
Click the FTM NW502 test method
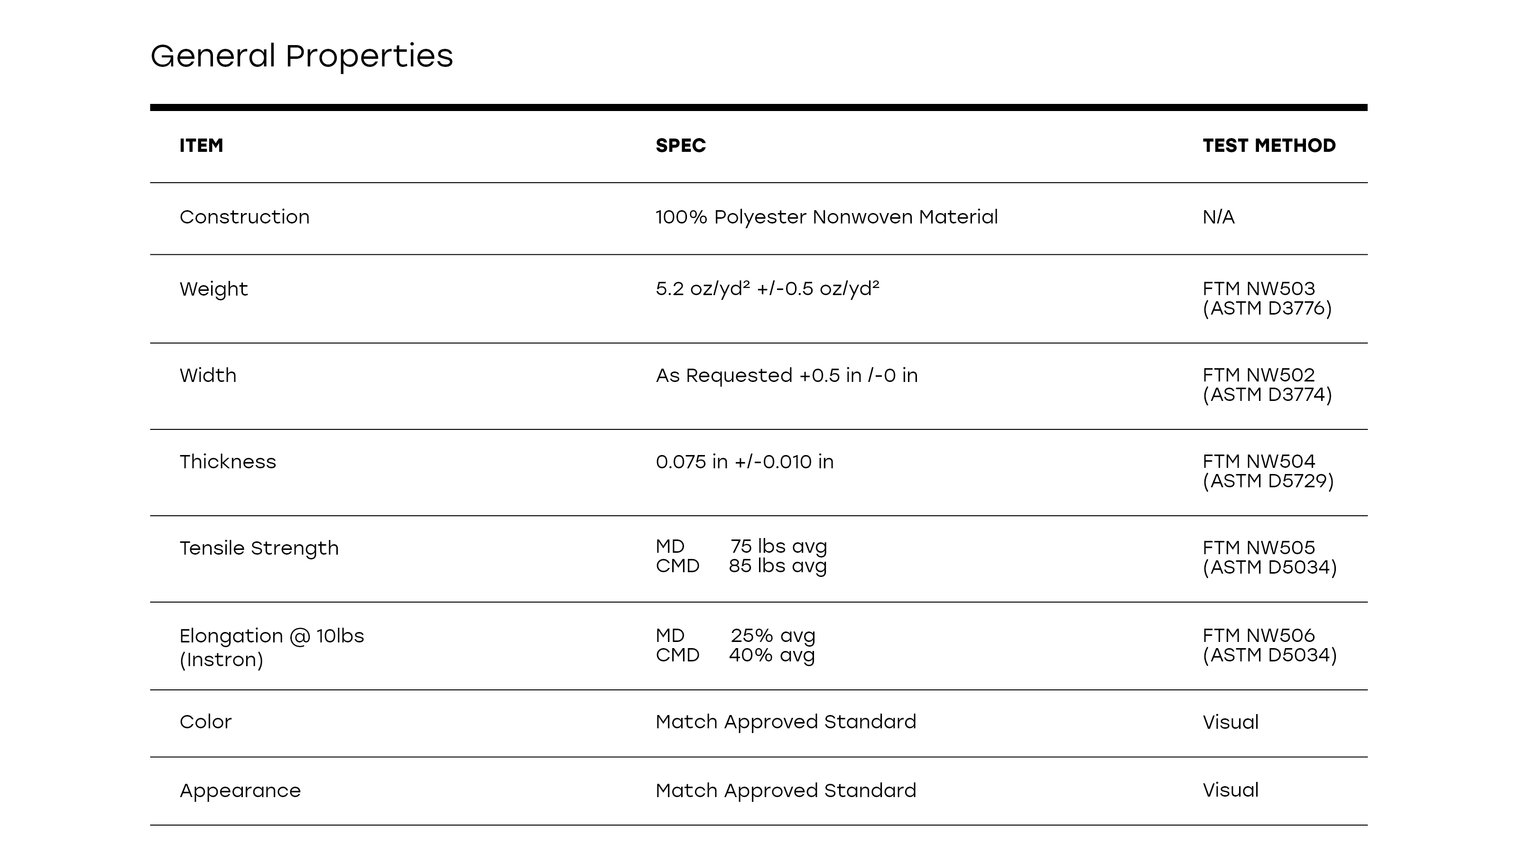[1258, 375]
